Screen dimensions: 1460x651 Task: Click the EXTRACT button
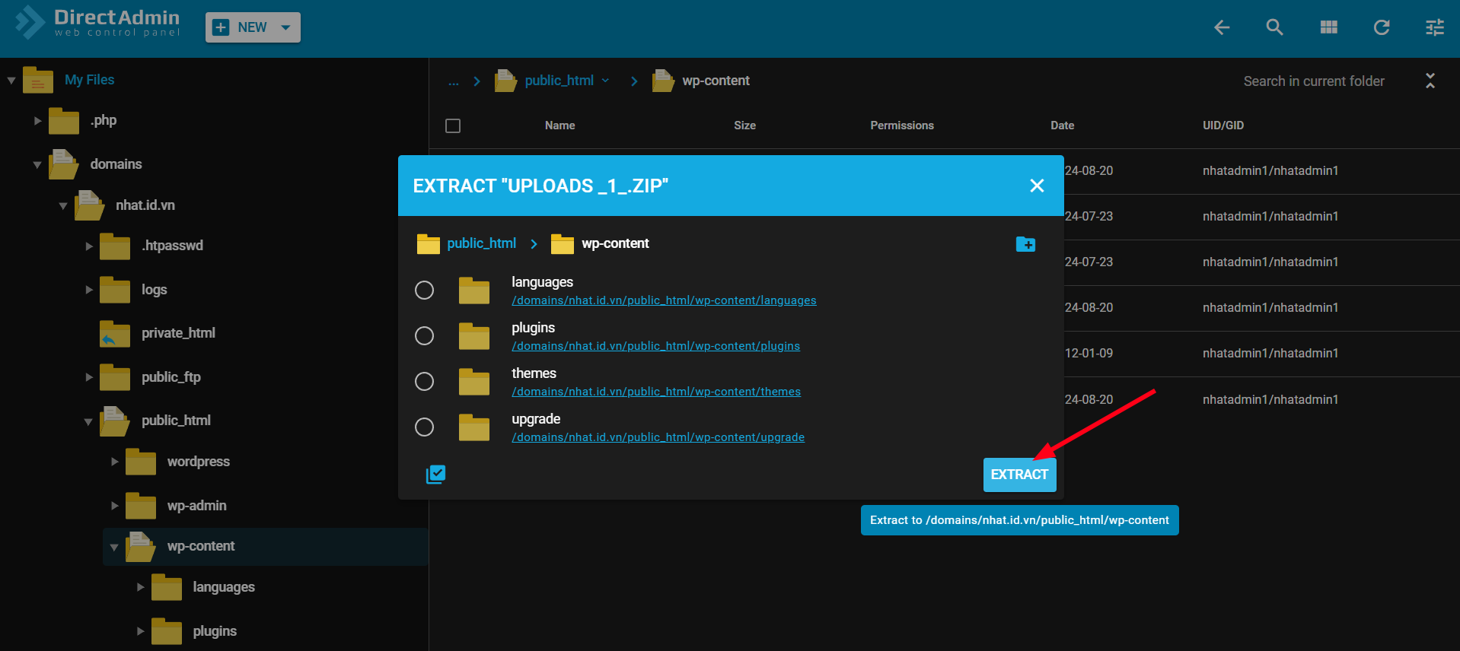pyautogui.click(x=1019, y=475)
